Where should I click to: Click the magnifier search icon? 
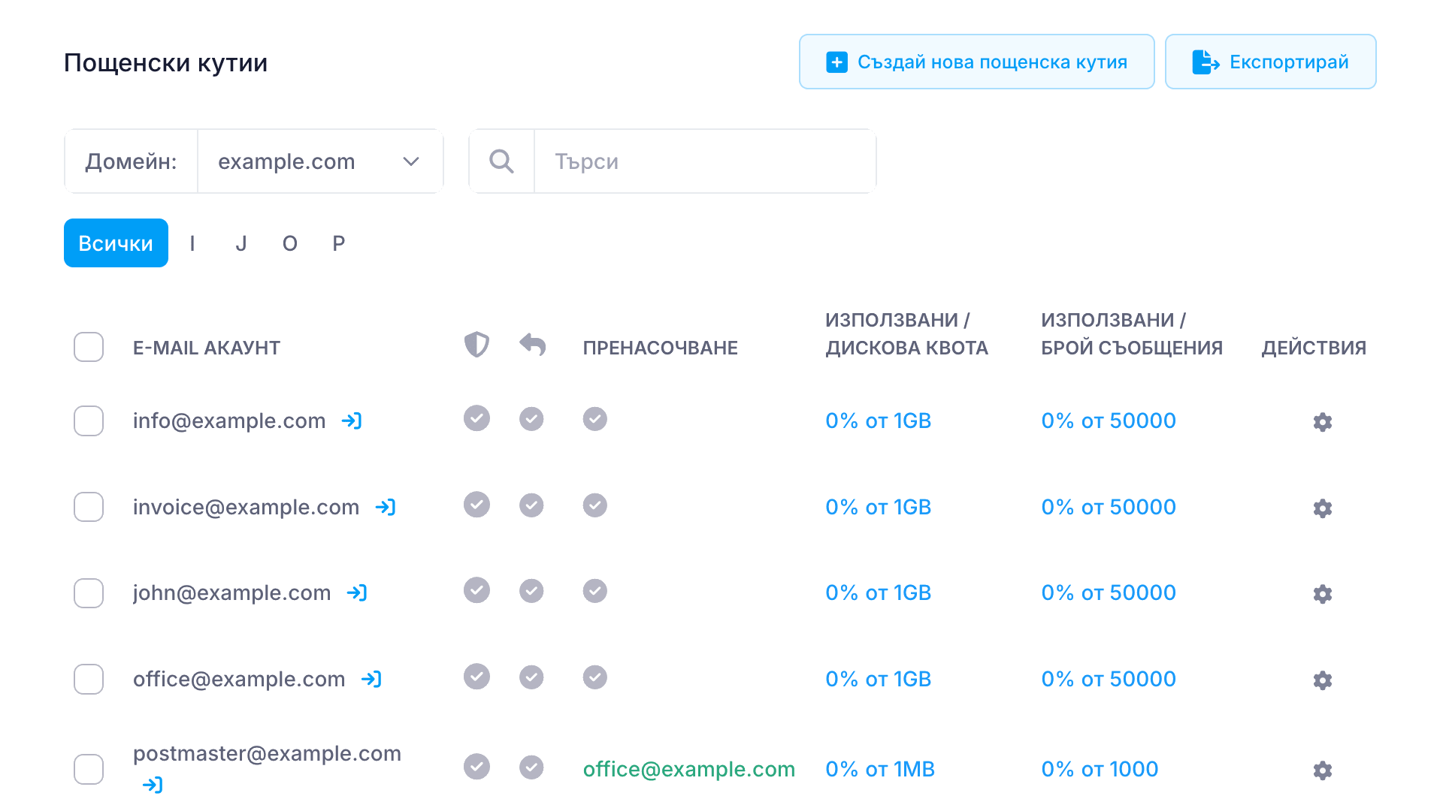click(501, 161)
